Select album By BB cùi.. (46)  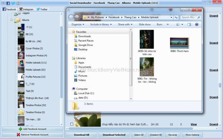[33, 41]
